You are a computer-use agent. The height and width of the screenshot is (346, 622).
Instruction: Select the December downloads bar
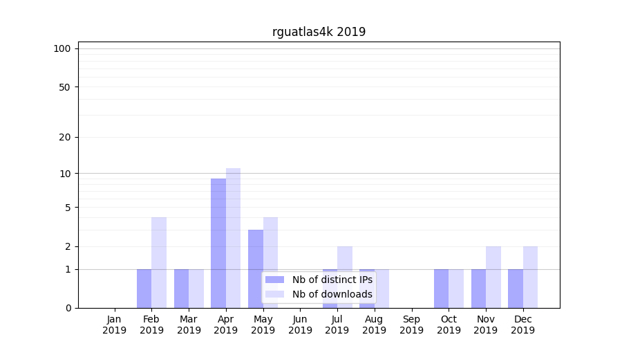pyautogui.click(x=530, y=277)
